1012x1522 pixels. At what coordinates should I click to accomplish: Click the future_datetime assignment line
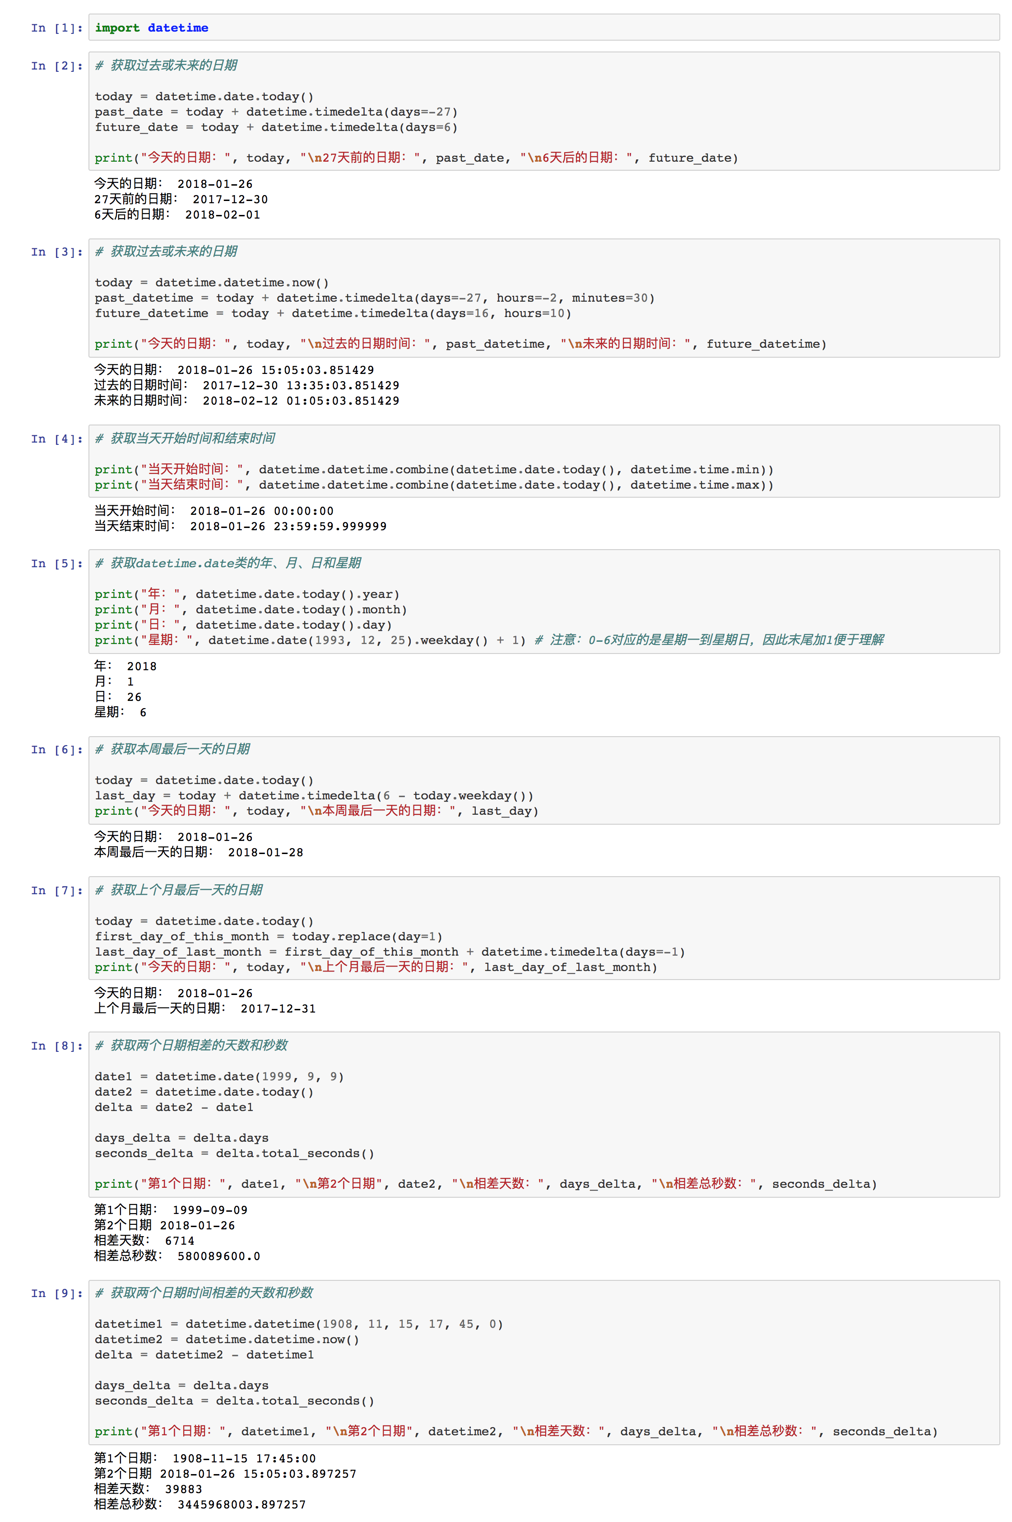tap(332, 313)
